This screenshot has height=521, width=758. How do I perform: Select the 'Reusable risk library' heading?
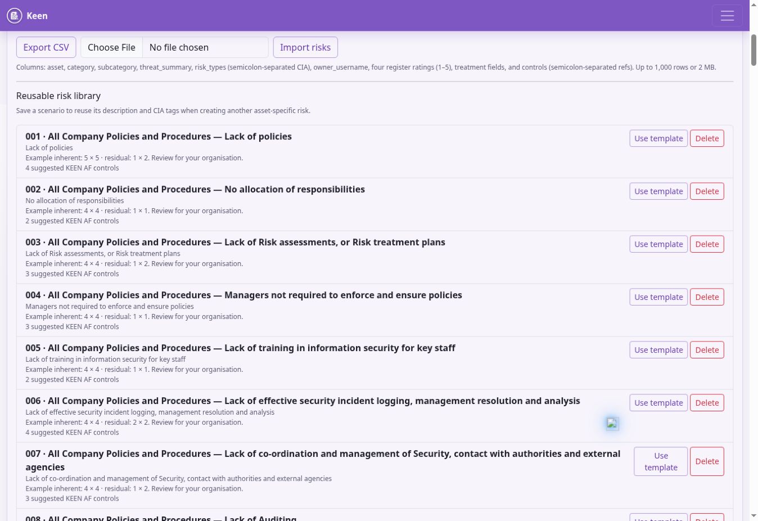click(x=58, y=96)
